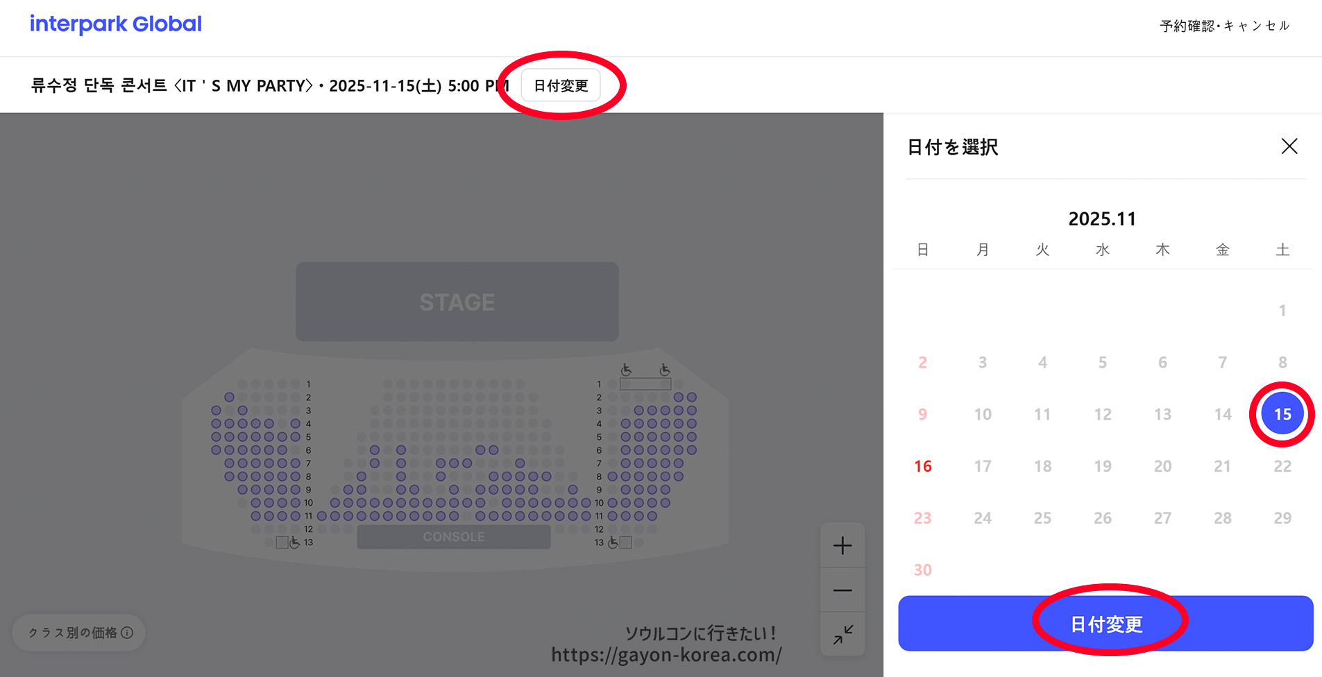
Task: Open the クラス別の価格 price panel
Action: [x=73, y=633]
